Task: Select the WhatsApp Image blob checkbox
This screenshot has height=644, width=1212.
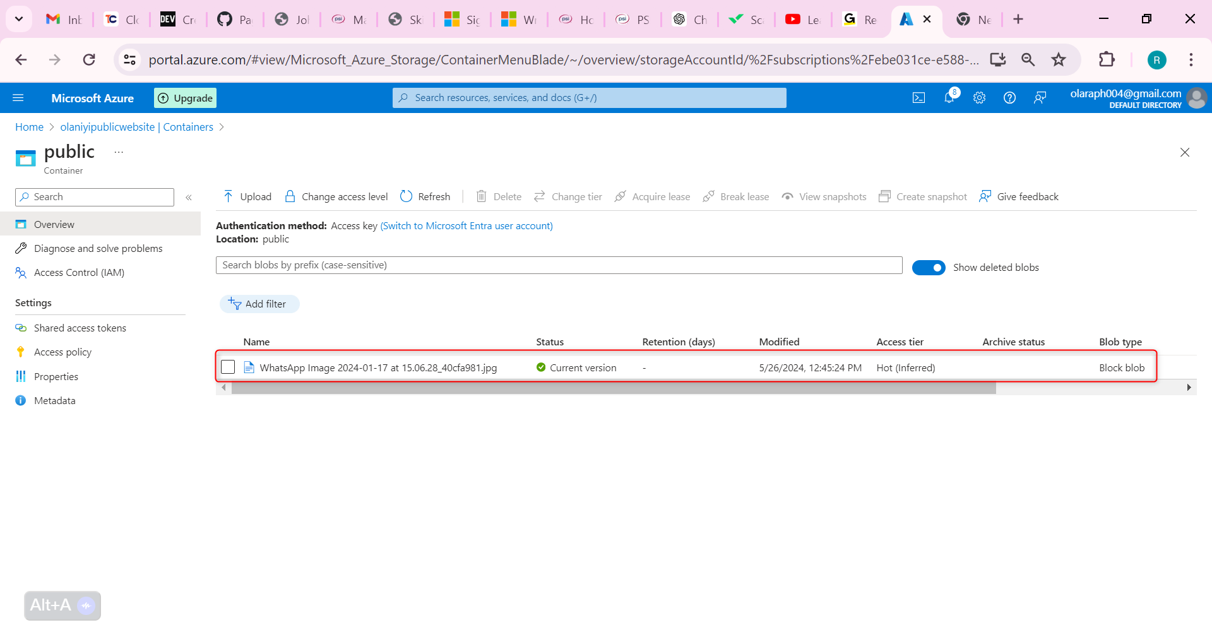Action: coord(228,367)
